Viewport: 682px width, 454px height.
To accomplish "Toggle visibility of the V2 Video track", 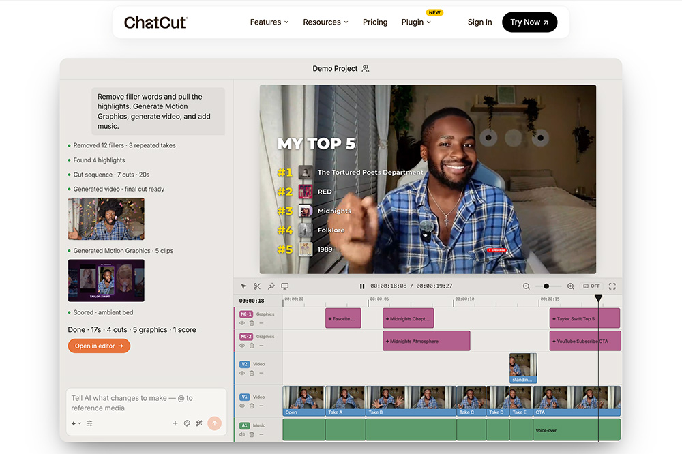I will click(242, 373).
